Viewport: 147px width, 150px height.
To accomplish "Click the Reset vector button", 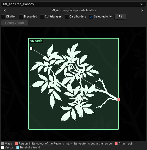I will 15,23.
